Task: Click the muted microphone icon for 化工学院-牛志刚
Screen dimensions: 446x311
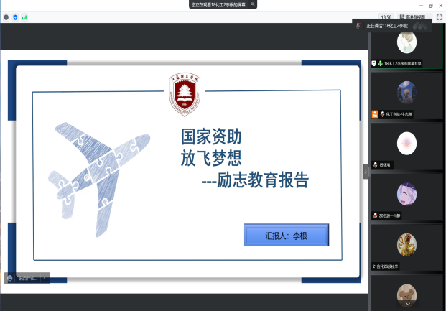Action: tap(382, 114)
